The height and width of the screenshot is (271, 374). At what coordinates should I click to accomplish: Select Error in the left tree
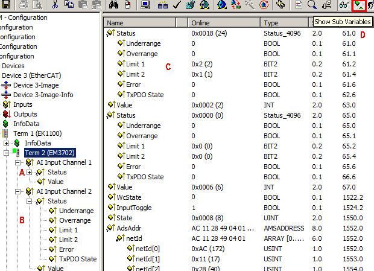point(66,249)
